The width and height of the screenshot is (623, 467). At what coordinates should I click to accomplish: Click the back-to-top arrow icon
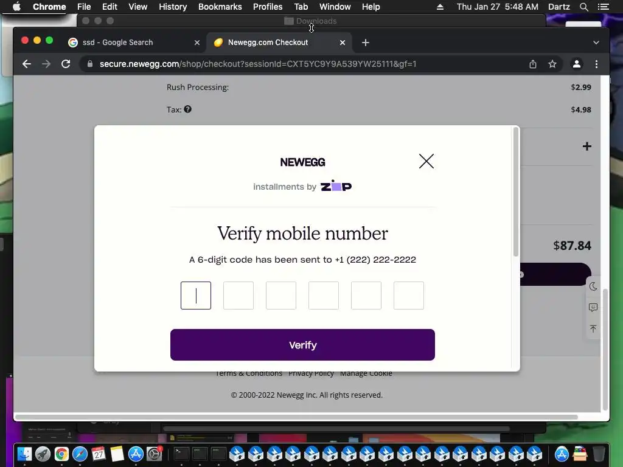[593, 328]
